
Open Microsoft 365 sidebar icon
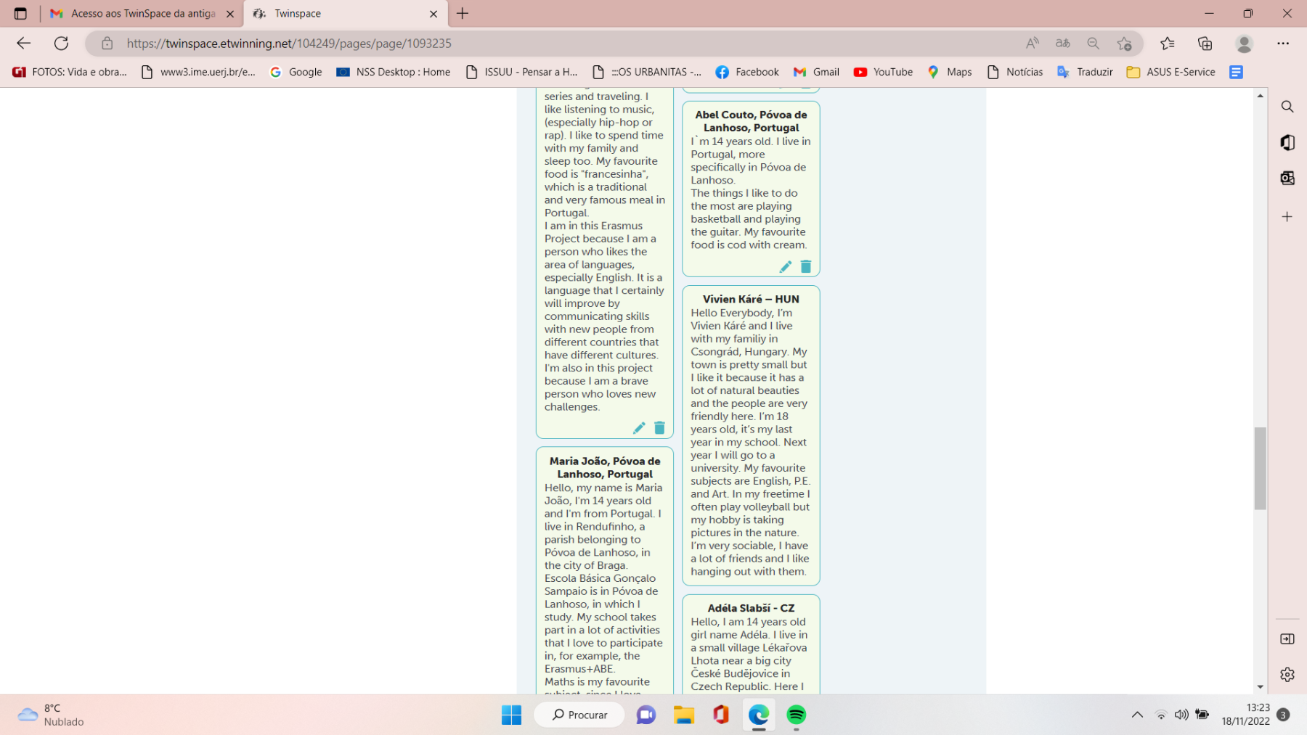pos(1287,142)
